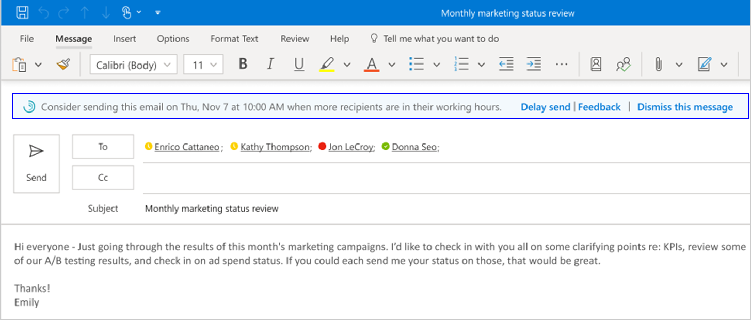Toggle Bold formatting
Image resolution: width=751 pixels, height=320 pixels.
pos(243,65)
